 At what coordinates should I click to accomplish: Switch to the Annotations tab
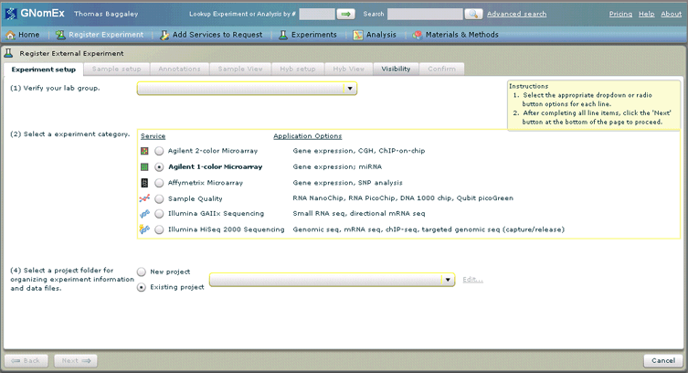pyautogui.click(x=179, y=69)
